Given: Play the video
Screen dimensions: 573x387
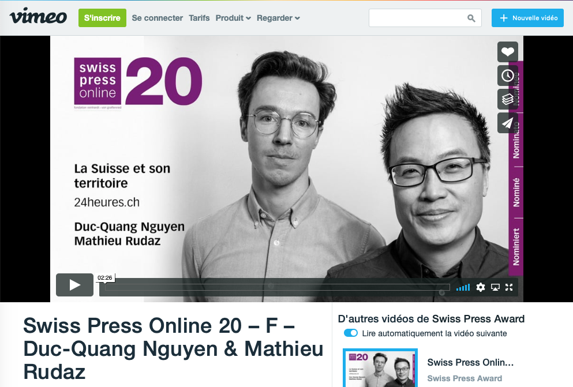Looking at the screenshot, I should [74, 285].
